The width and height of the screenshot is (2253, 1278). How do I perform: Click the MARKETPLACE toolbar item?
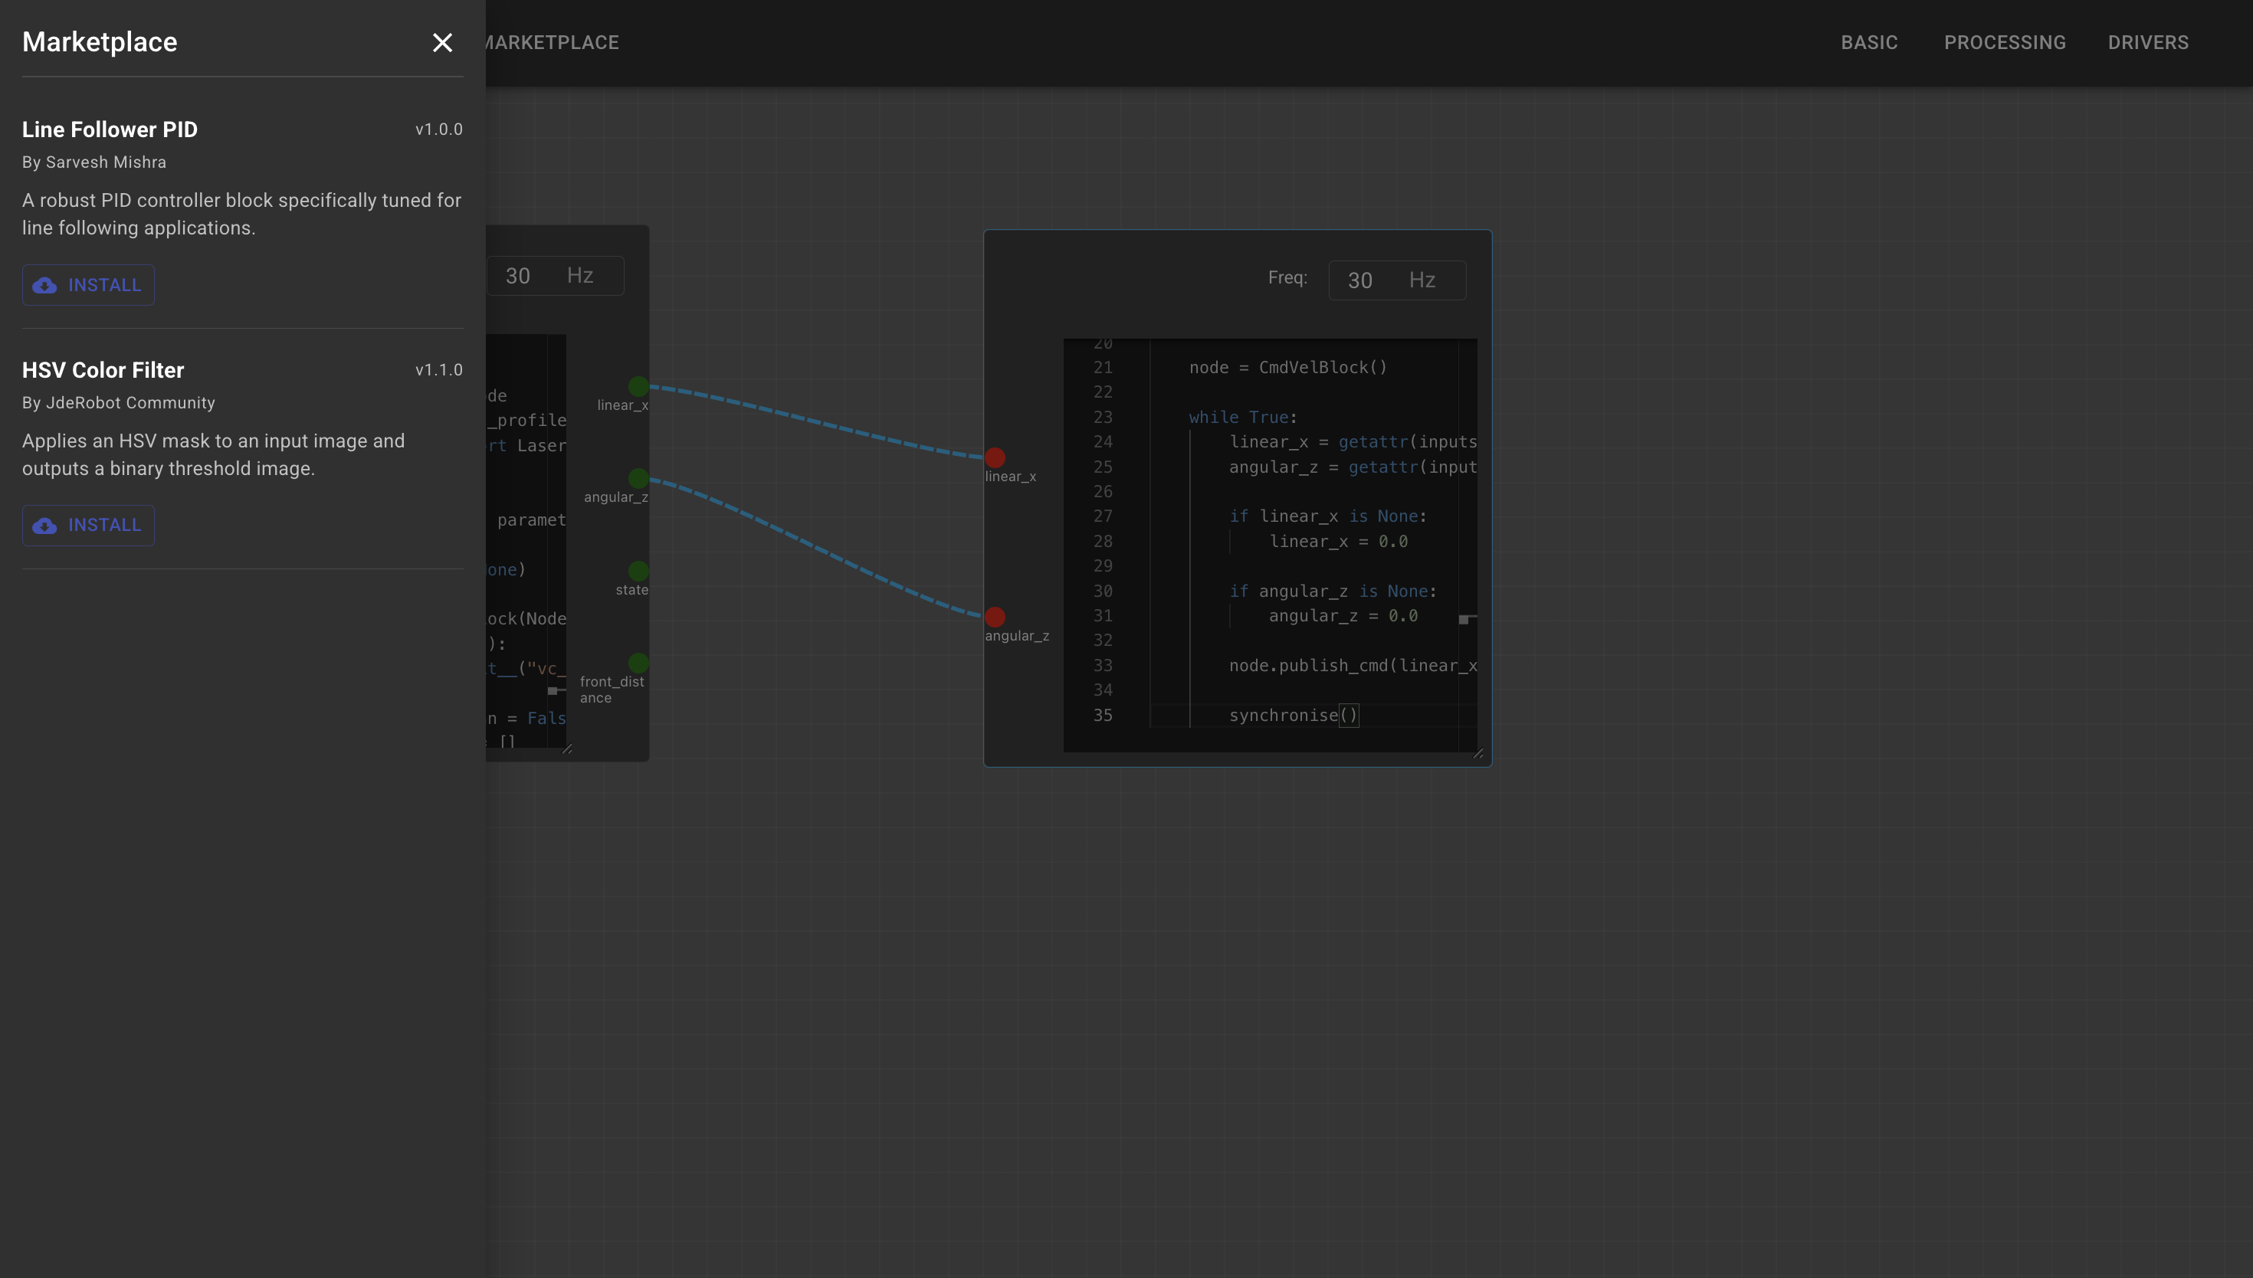[552, 42]
